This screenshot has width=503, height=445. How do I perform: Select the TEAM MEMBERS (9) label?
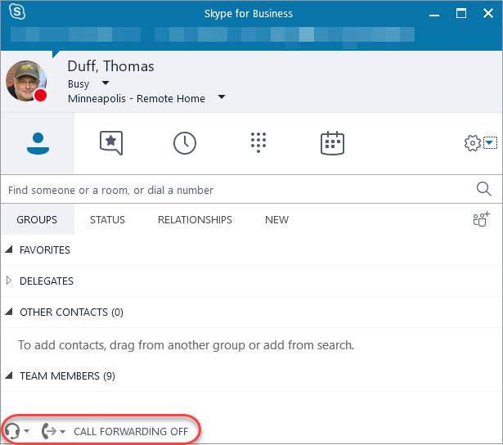coord(67,375)
